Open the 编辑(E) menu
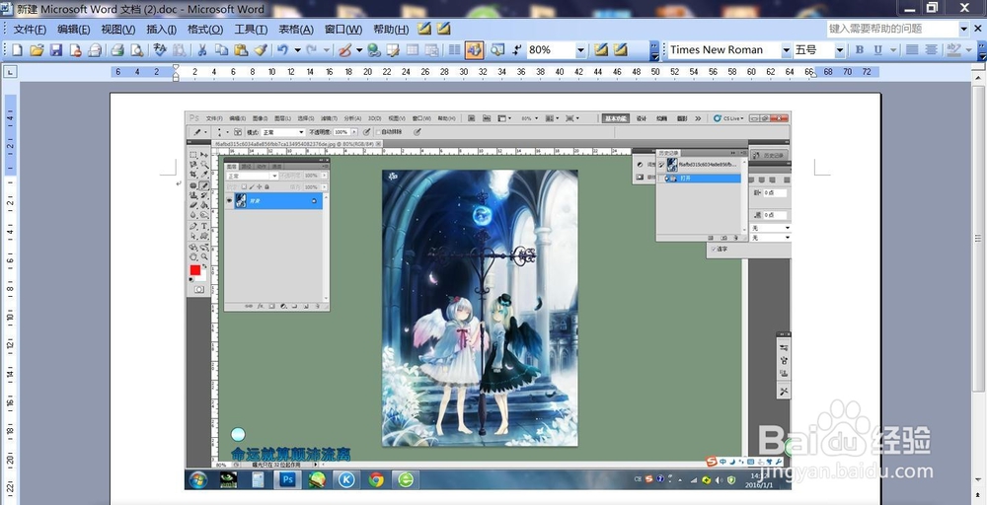The image size is (987, 505). tap(74, 30)
